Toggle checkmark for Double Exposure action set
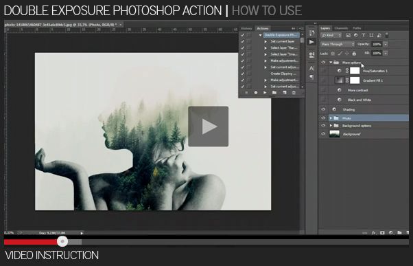 [x=243, y=35]
